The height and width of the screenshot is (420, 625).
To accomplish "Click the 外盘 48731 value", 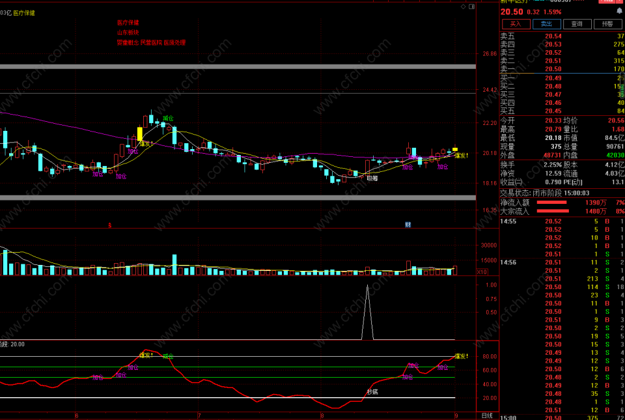I will 552,155.
